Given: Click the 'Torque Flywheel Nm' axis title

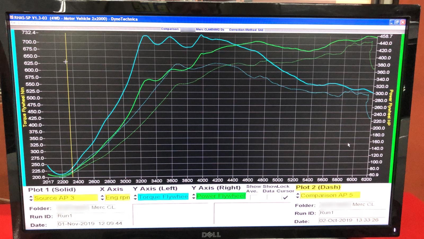Looking at the screenshot, I should pyautogui.click(x=24, y=107).
